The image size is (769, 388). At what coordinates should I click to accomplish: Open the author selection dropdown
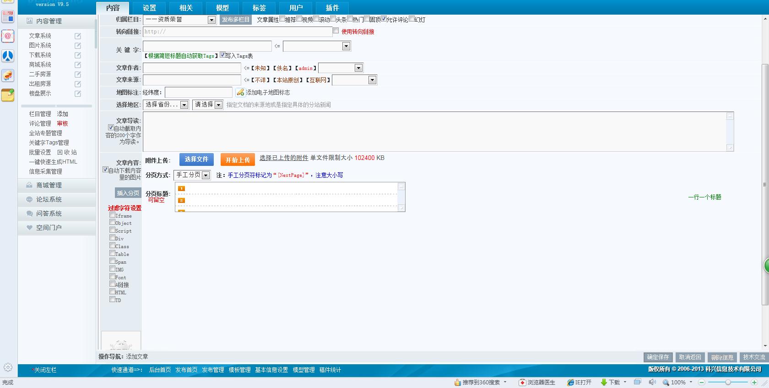tap(341, 68)
